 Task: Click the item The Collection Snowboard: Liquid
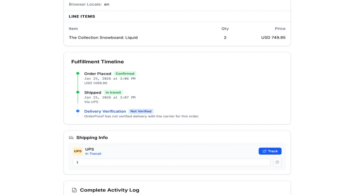click(x=103, y=38)
